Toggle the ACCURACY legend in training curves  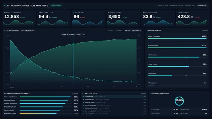coord(118,31)
